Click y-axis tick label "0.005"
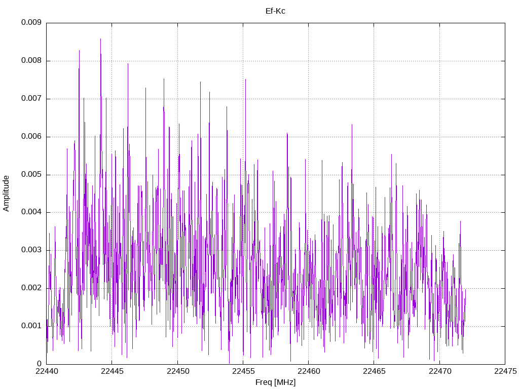519x389 pixels. coord(31,174)
